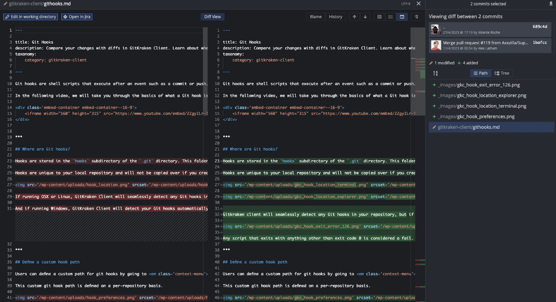This screenshot has height=302, width=556.
Task: Jump to next change with down arrow
Action: 365,17
